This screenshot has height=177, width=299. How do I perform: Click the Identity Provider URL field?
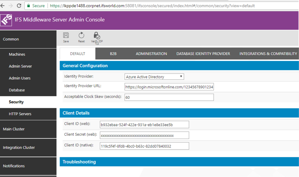click(169, 87)
